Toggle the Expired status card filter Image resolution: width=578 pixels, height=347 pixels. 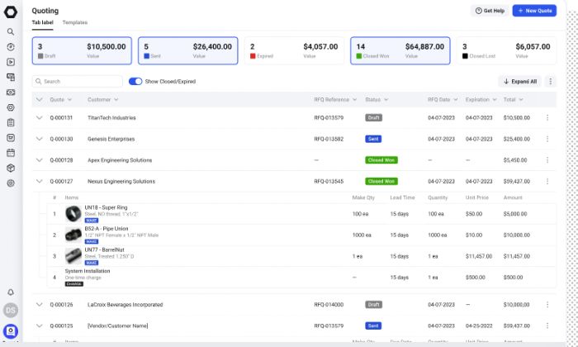click(x=294, y=50)
